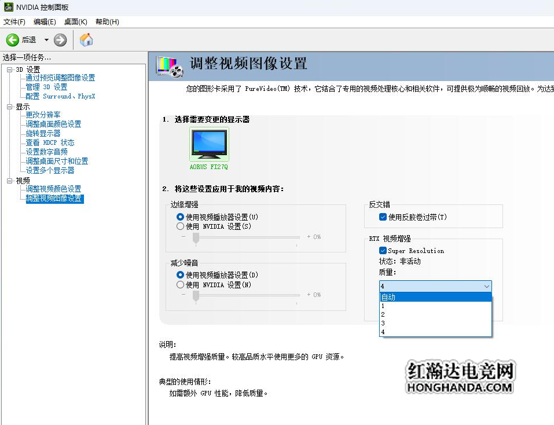Click the gray Forward arrow icon

pos(60,40)
